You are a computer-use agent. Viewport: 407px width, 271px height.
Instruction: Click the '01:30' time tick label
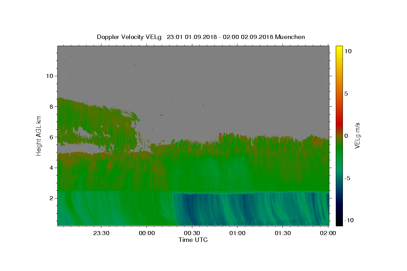tap(283, 233)
